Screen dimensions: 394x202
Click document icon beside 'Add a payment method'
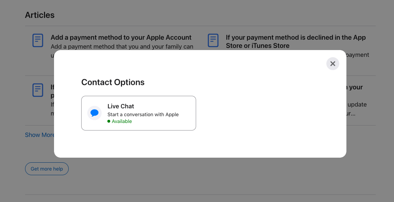38,40
